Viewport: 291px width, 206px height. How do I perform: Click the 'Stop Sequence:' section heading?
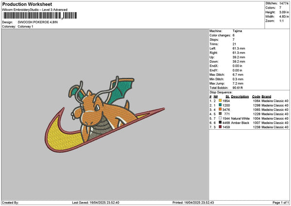221,92
